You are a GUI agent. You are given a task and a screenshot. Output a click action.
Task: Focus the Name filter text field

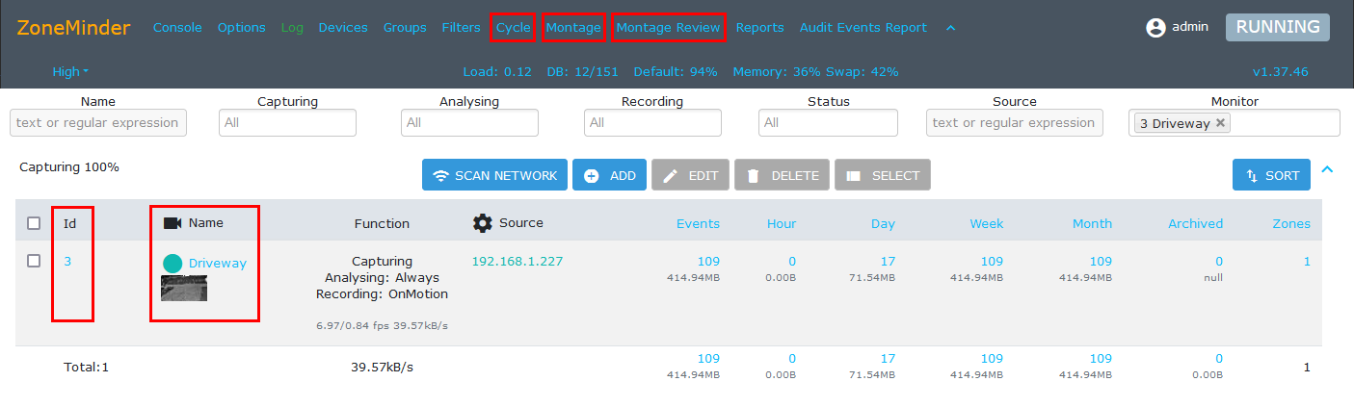coord(98,122)
